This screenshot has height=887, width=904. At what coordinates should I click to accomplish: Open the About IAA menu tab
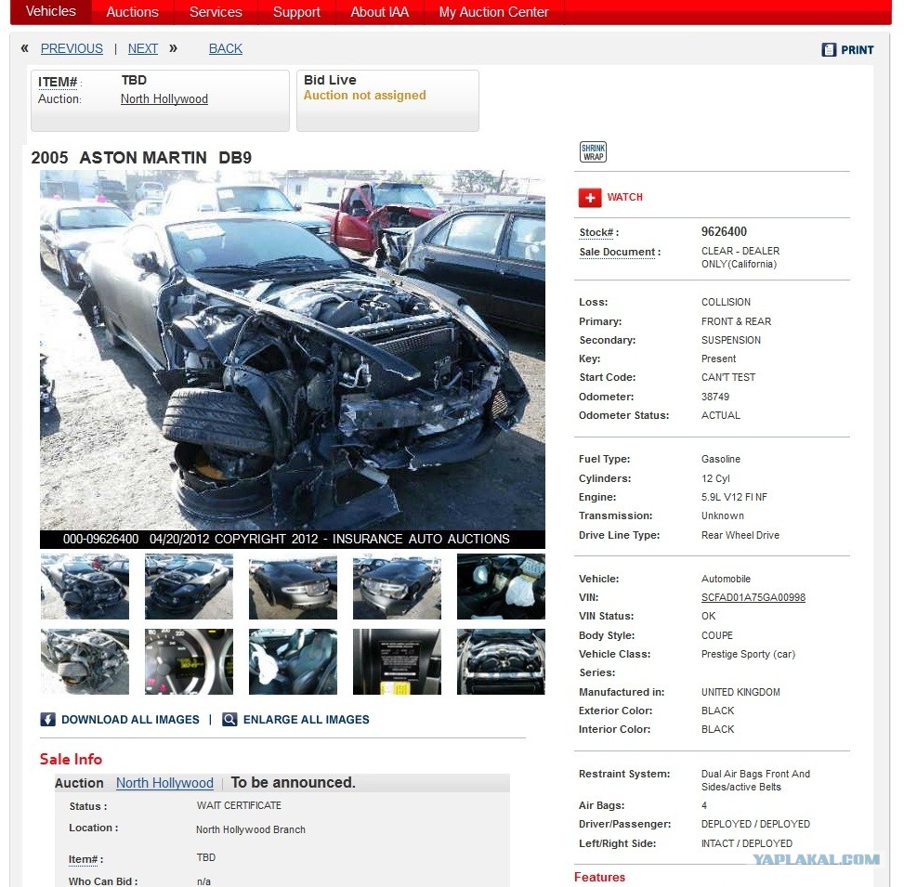pos(379,12)
